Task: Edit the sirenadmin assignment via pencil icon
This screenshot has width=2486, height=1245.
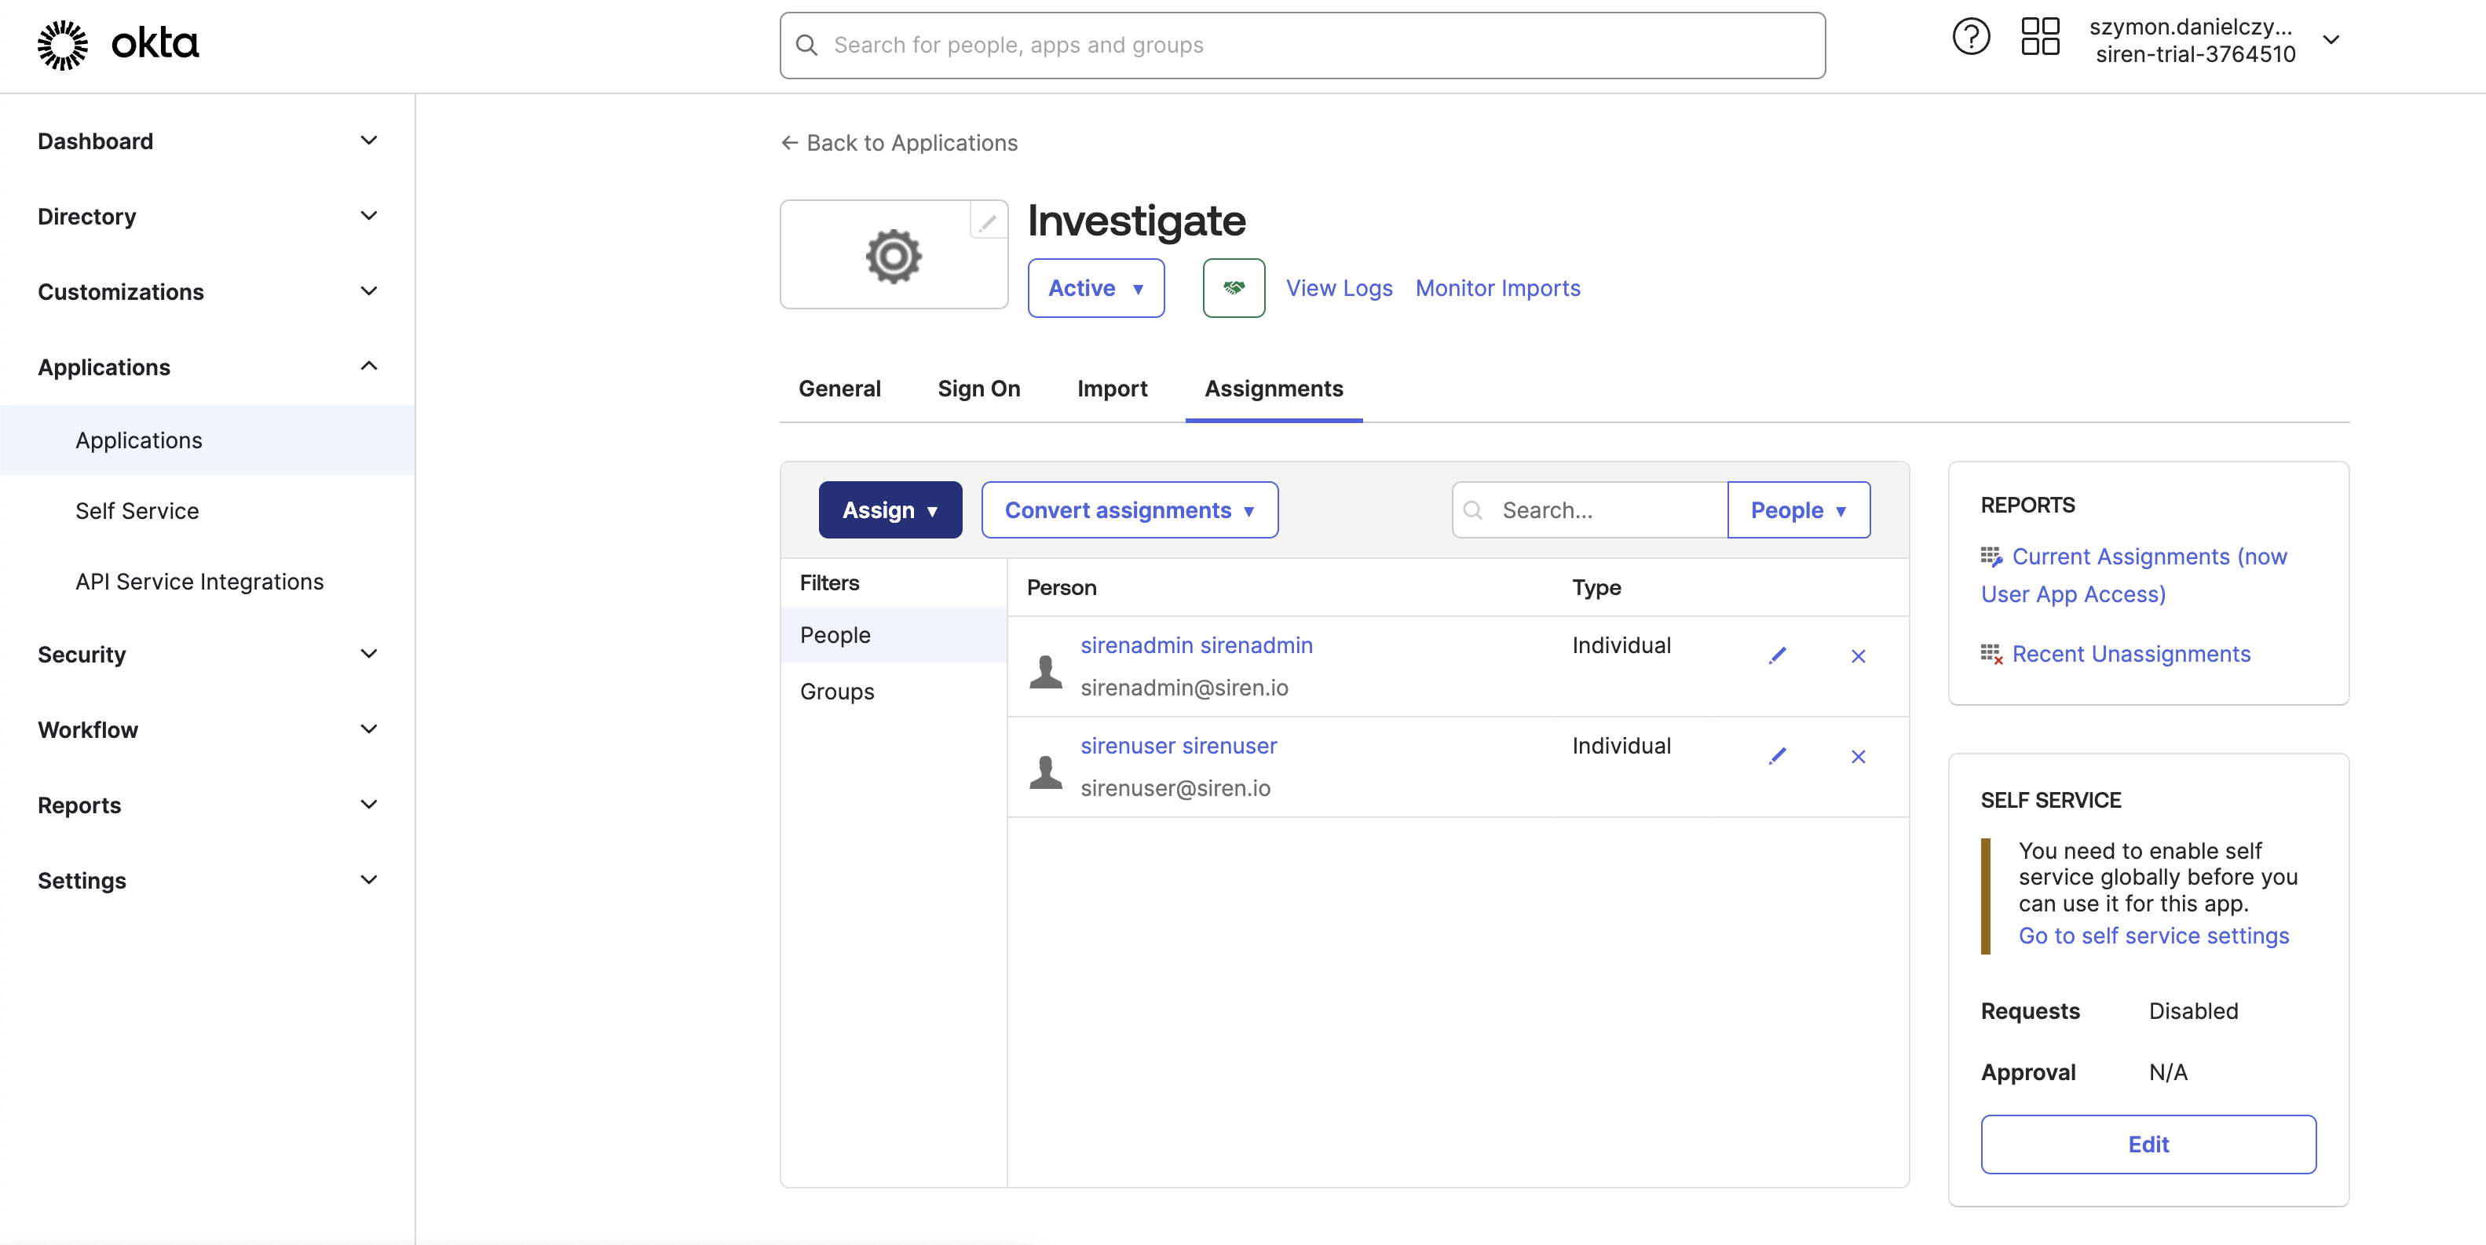Action: coord(1779,655)
